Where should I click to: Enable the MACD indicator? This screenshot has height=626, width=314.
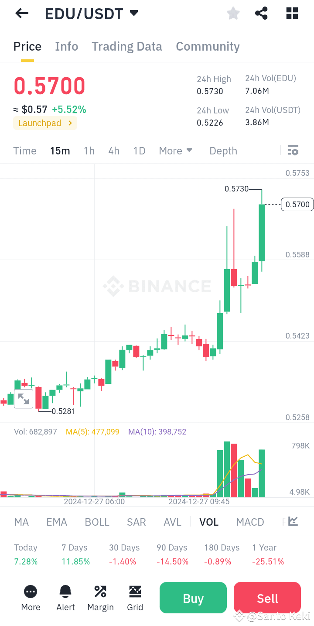[250, 522]
